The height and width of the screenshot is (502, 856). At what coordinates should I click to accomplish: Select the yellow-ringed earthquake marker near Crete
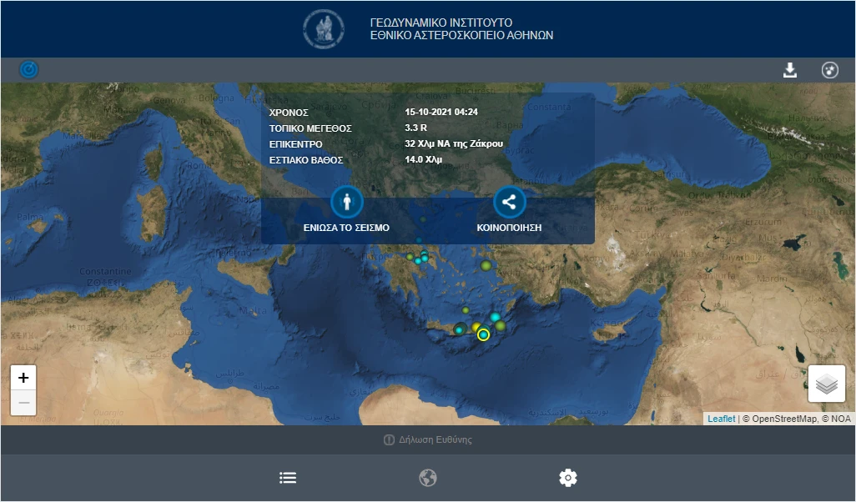click(483, 335)
